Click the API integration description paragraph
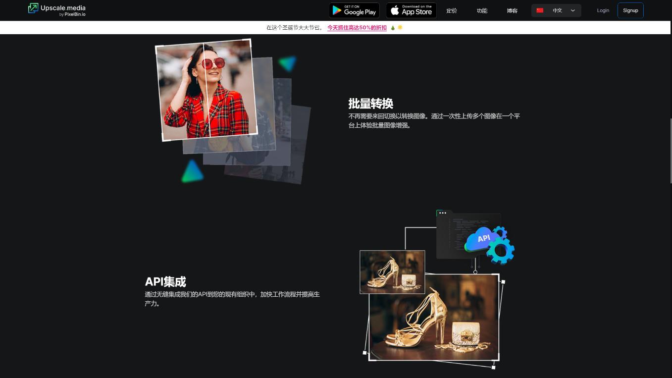 (232, 299)
